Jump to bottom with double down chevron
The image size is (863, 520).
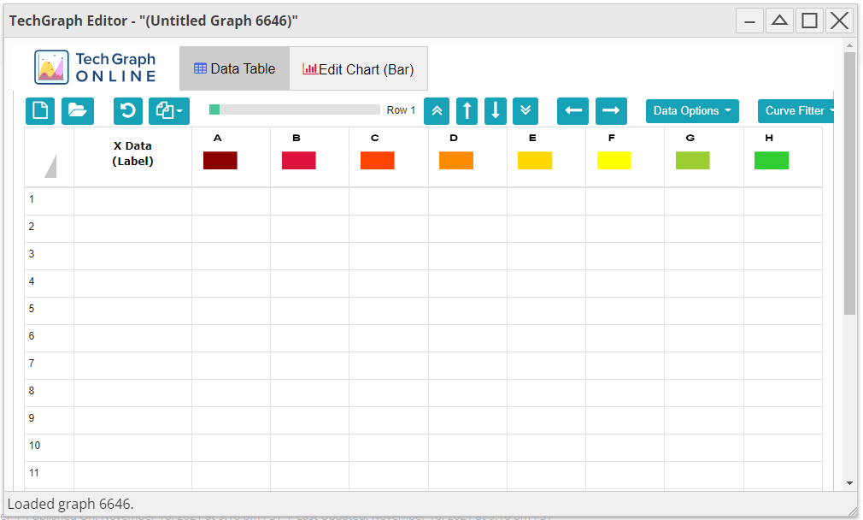[526, 111]
